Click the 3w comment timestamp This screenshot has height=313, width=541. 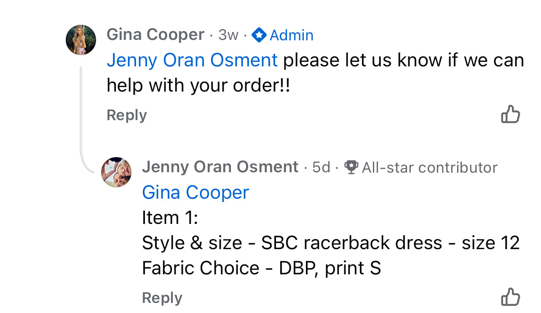pyautogui.click(x=228, y=35)
